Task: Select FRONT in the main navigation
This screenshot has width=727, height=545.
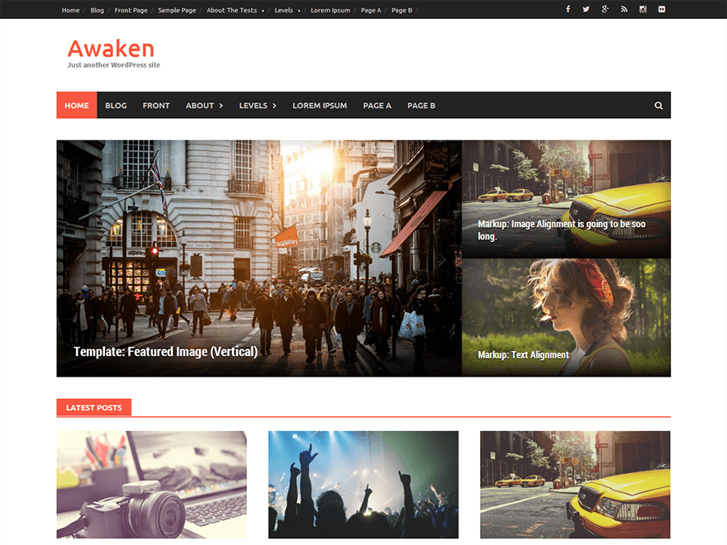Action: (x=156, y=105)
